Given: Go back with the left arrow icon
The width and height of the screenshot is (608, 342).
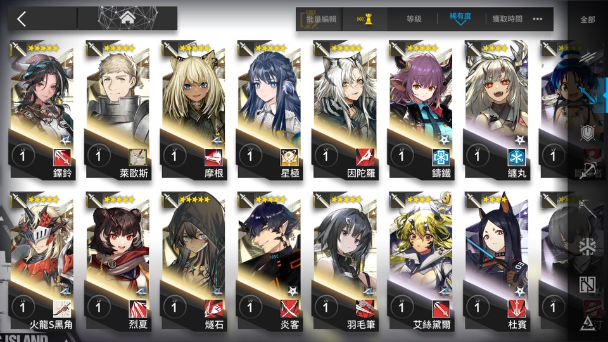Looking at the screenshot, I should point(22,18).
